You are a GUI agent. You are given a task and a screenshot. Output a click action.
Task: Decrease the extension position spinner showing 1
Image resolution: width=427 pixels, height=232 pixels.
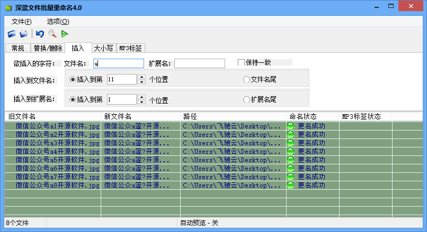[141, 102]
